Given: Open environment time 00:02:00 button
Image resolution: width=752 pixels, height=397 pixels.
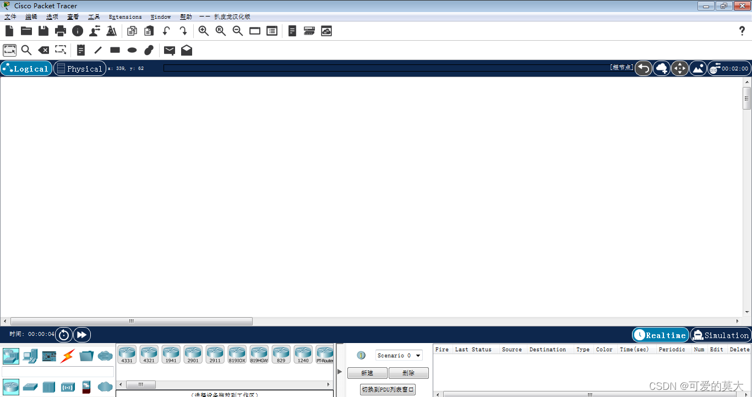Looking at the screenshot, I should click(729, 69).
